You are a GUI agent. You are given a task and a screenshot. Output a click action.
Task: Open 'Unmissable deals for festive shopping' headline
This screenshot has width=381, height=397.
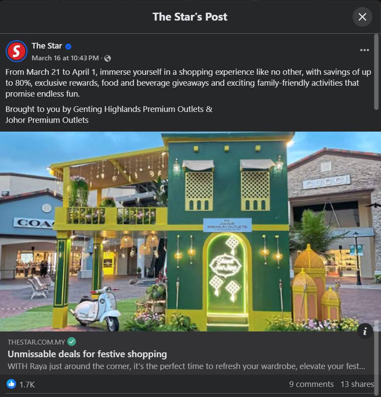tap(87, 354)
